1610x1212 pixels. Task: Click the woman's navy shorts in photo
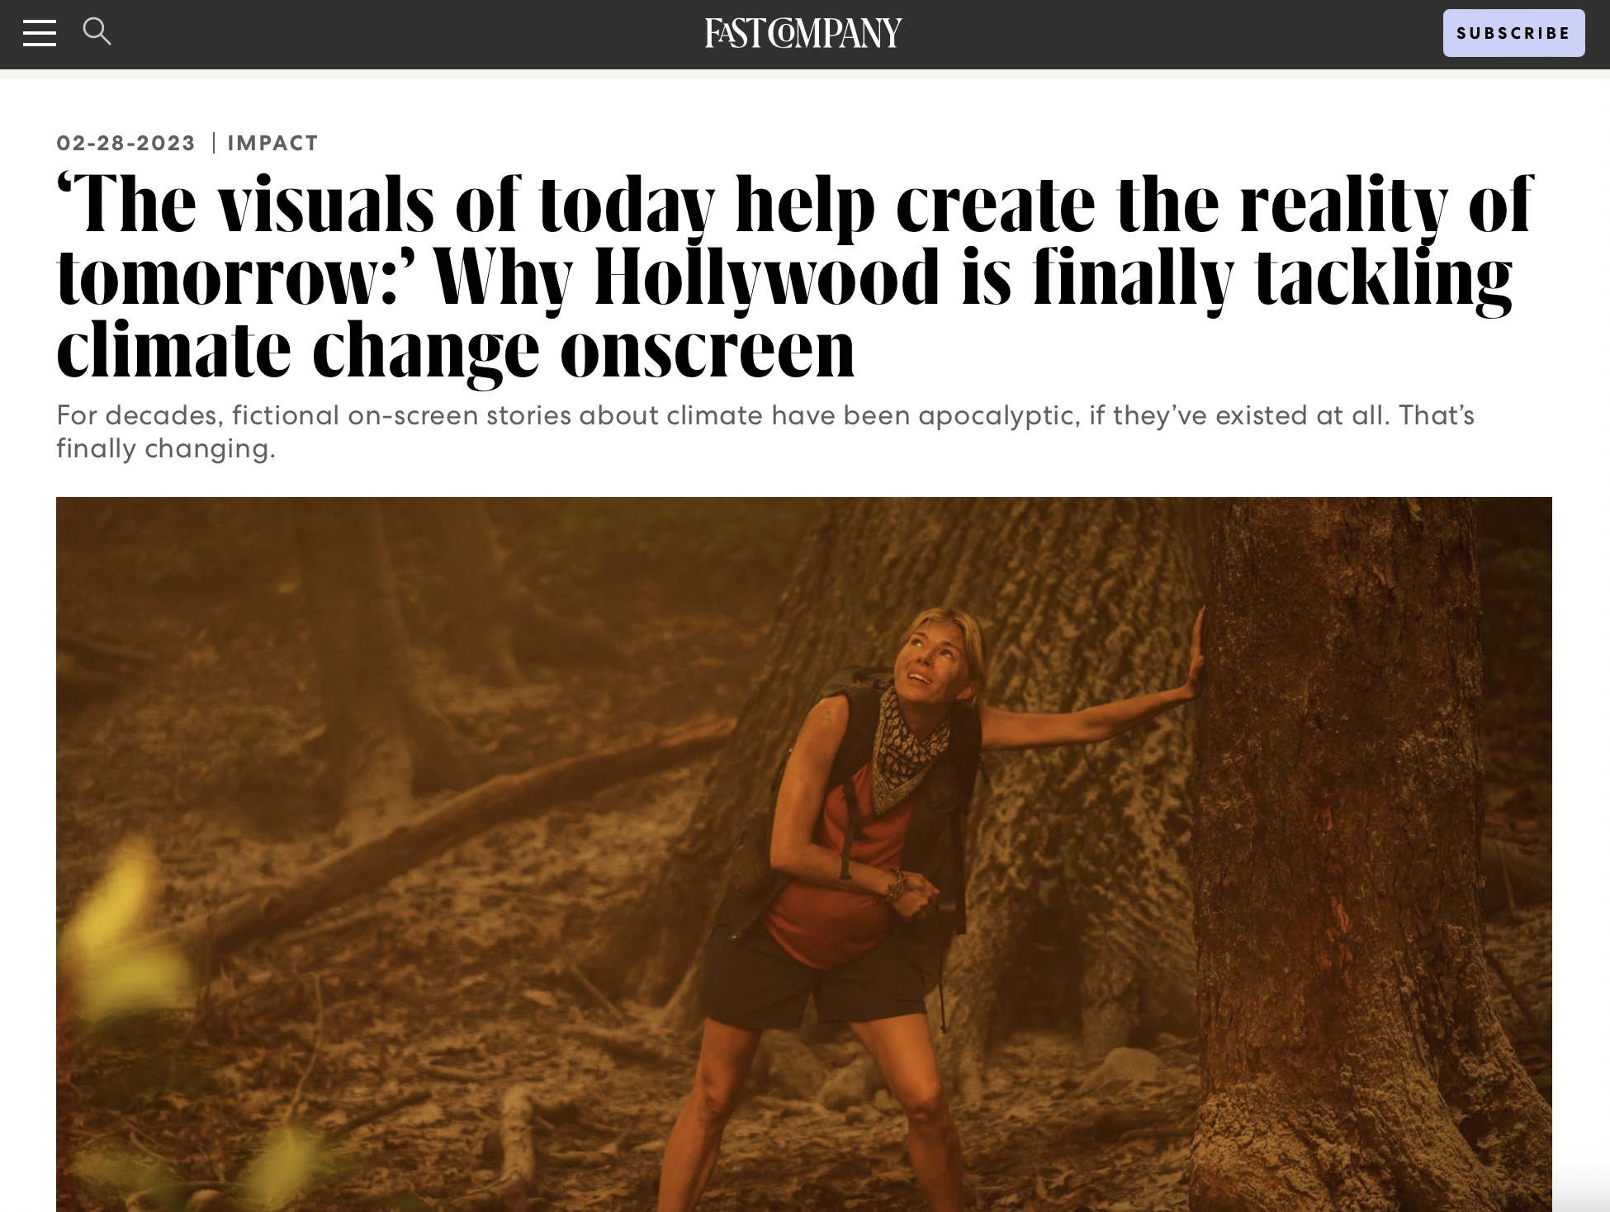point(817,982)
